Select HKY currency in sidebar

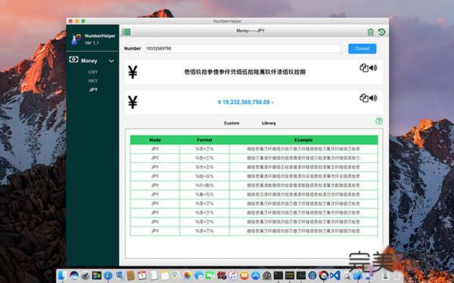point(93,81)
